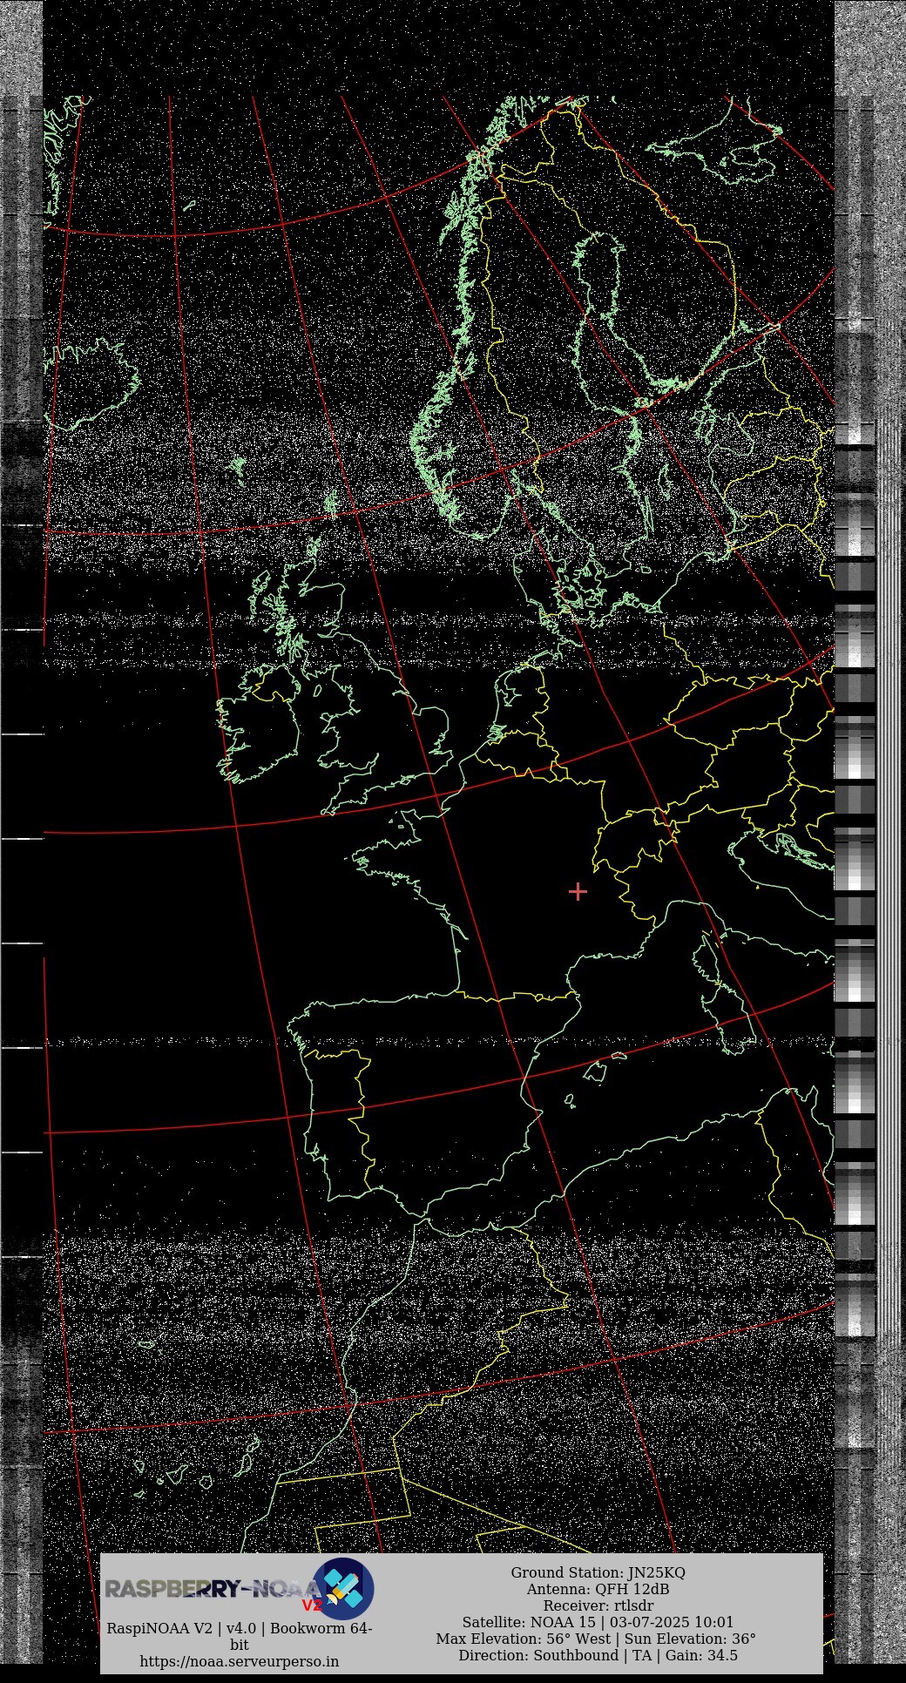The height and width of the screenshot is (1683, 906).
Task: Click the 'Max Elevation: 56° West' line
Action: (x=598, y=1639)
